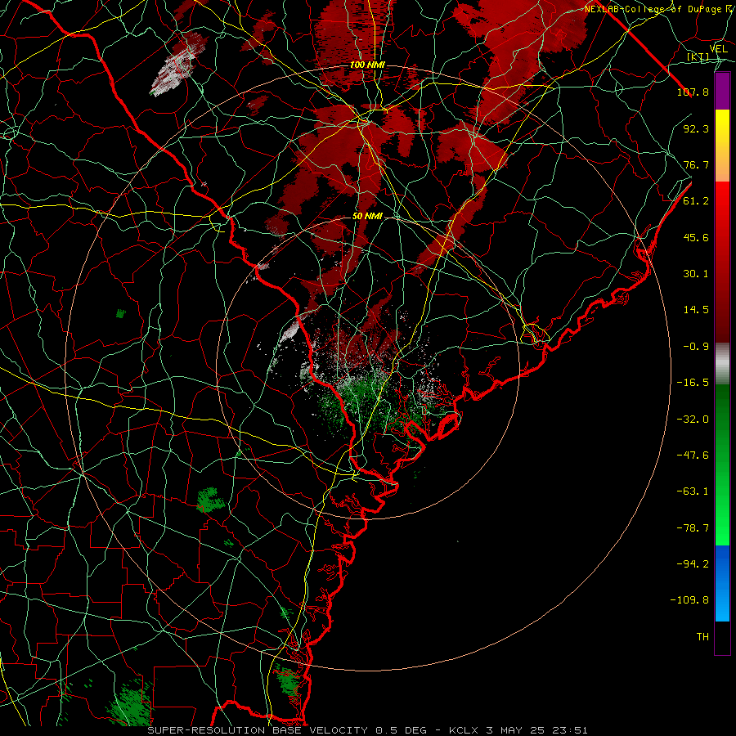Select the 30.1 velocity scale value
This screenshot has width=736, height=736.
[x=696, y=274]
